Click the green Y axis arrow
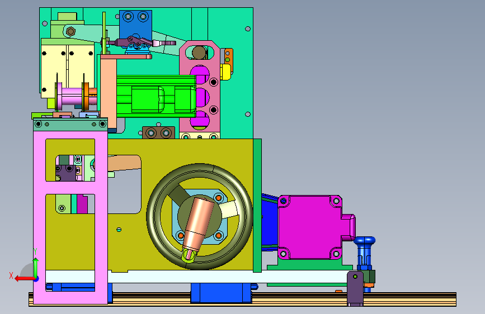Viewport: 485px width, 314px height. (x=36, y=267)
